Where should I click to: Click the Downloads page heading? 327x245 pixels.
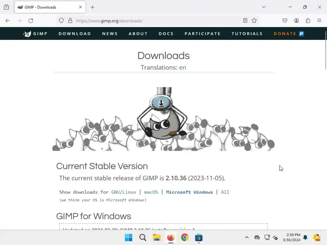pos(163,56)
